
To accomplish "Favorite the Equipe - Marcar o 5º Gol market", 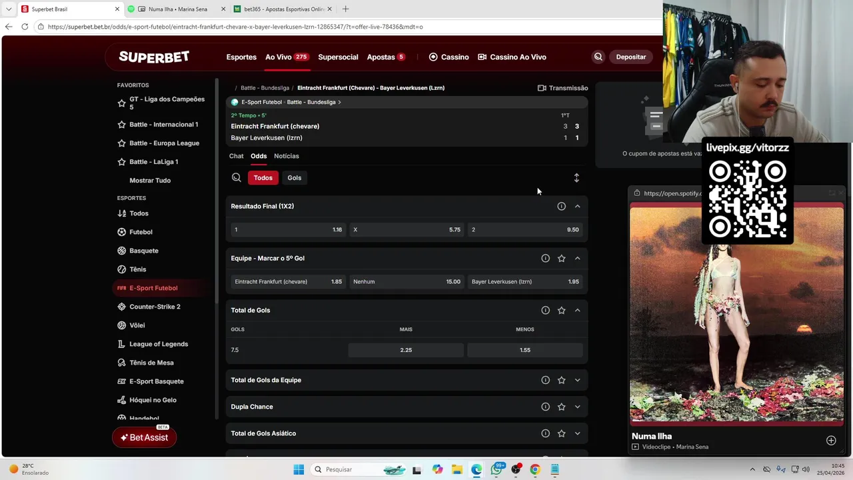I will [x=561, y=259].
